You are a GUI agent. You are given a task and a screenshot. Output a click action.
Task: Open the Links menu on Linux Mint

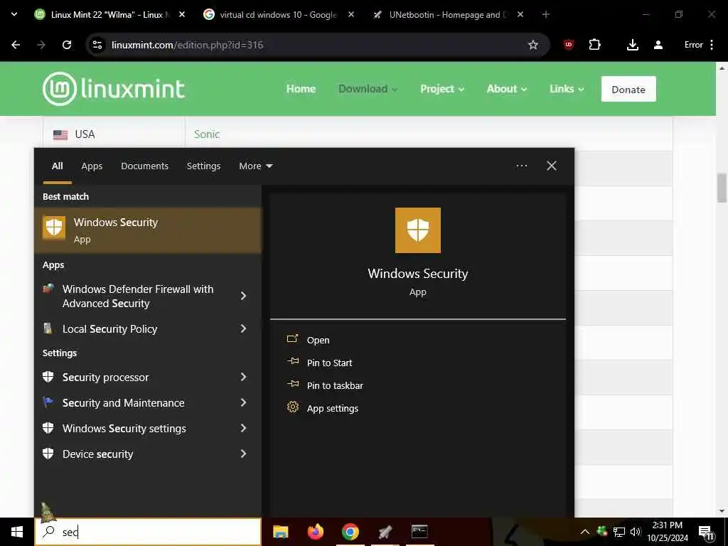[567, 89]
